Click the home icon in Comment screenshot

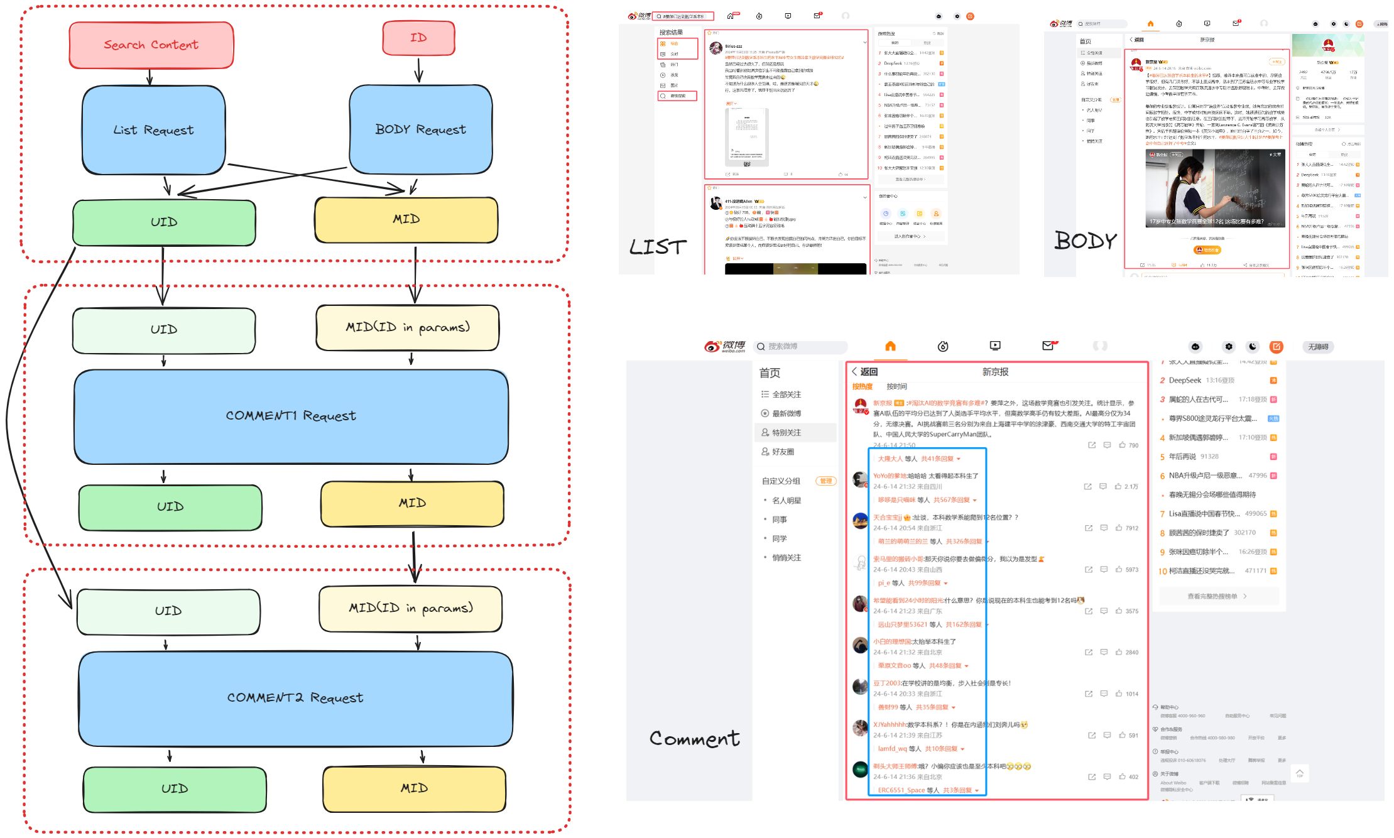click(x=890, y=346)
